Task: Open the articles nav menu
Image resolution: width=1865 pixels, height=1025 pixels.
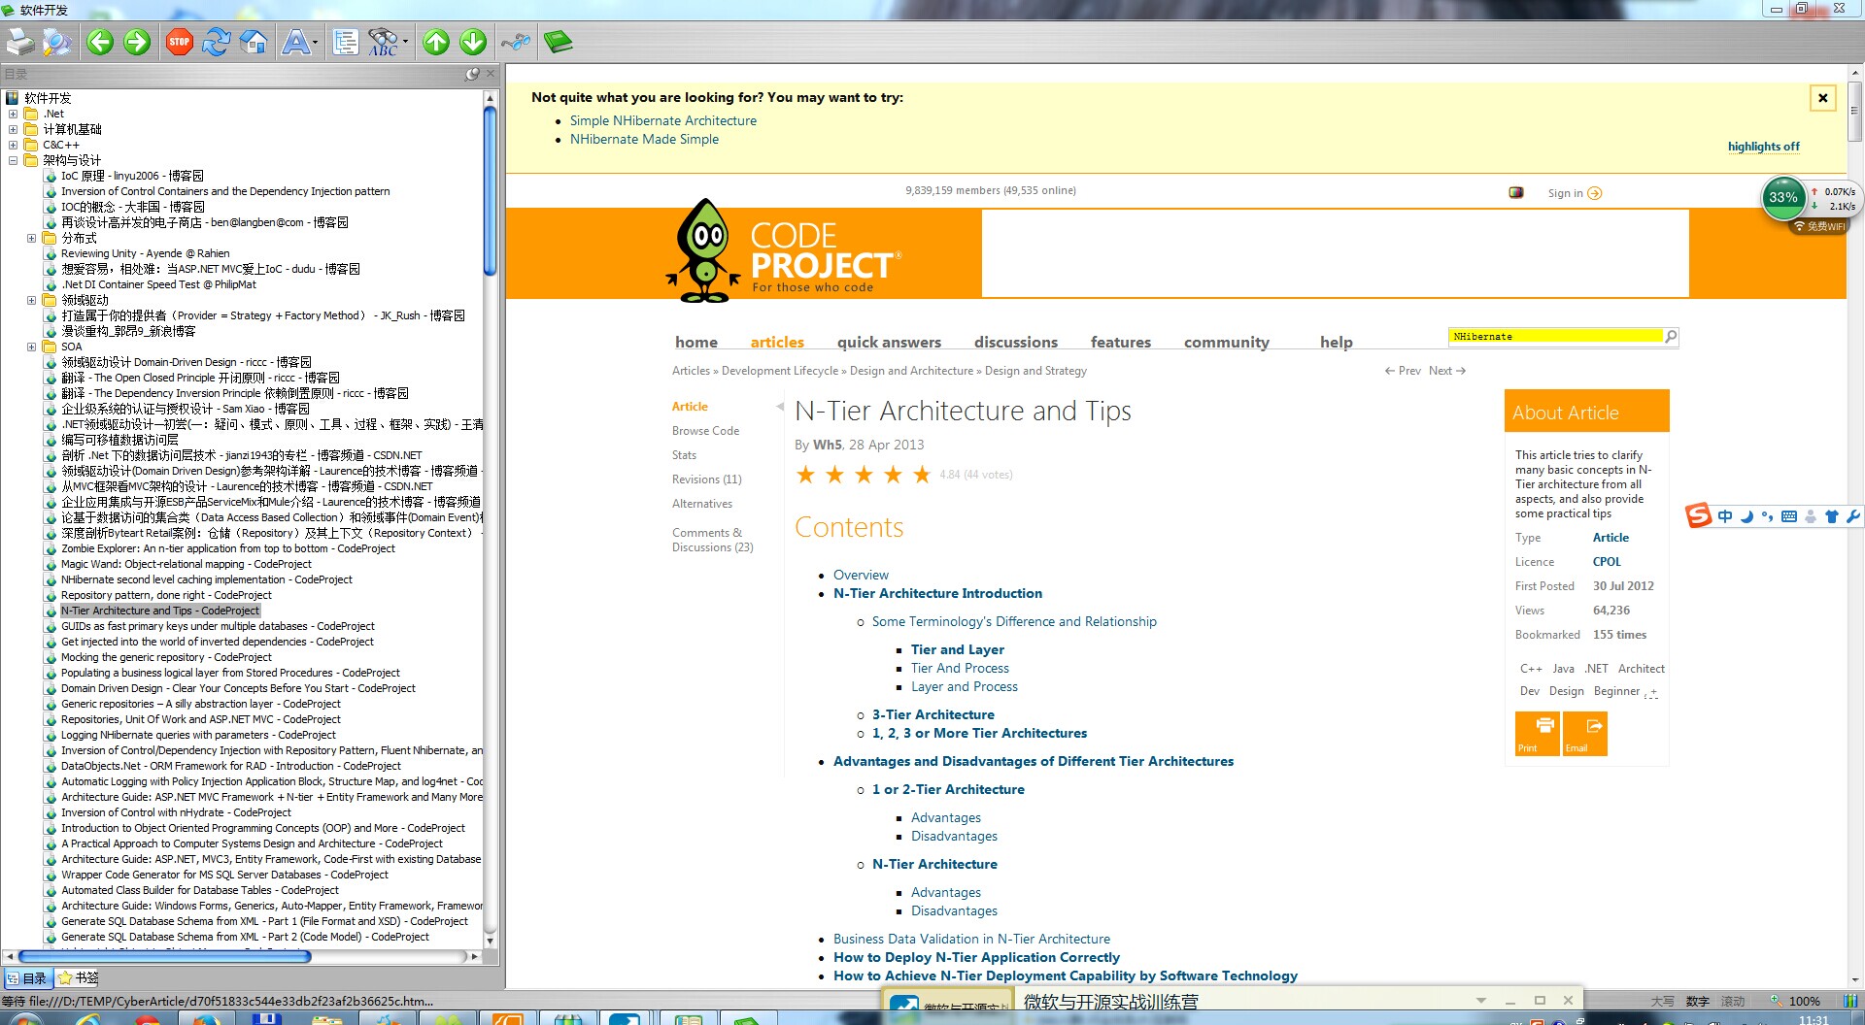Action: point(777,342)
